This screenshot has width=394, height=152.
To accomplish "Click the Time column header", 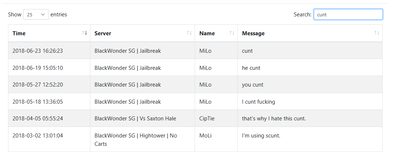I will (49, 33).
